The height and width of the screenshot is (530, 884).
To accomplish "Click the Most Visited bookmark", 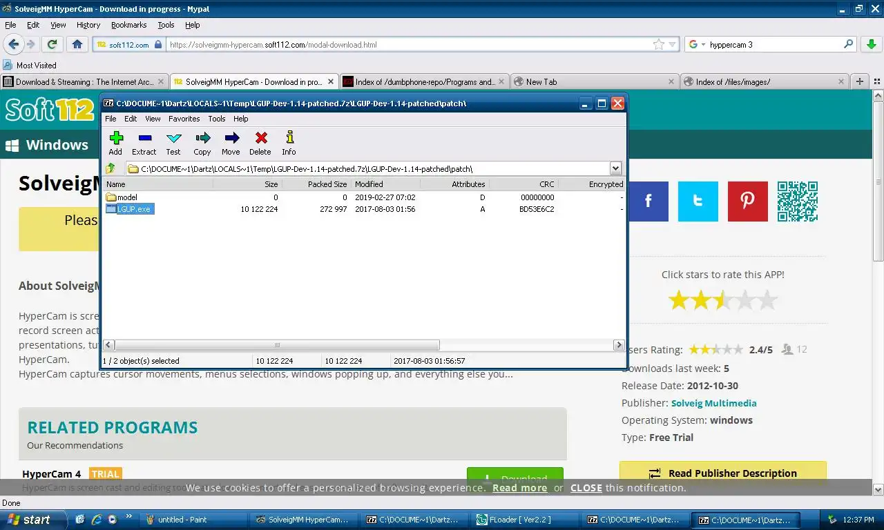I will click(30, 65).
